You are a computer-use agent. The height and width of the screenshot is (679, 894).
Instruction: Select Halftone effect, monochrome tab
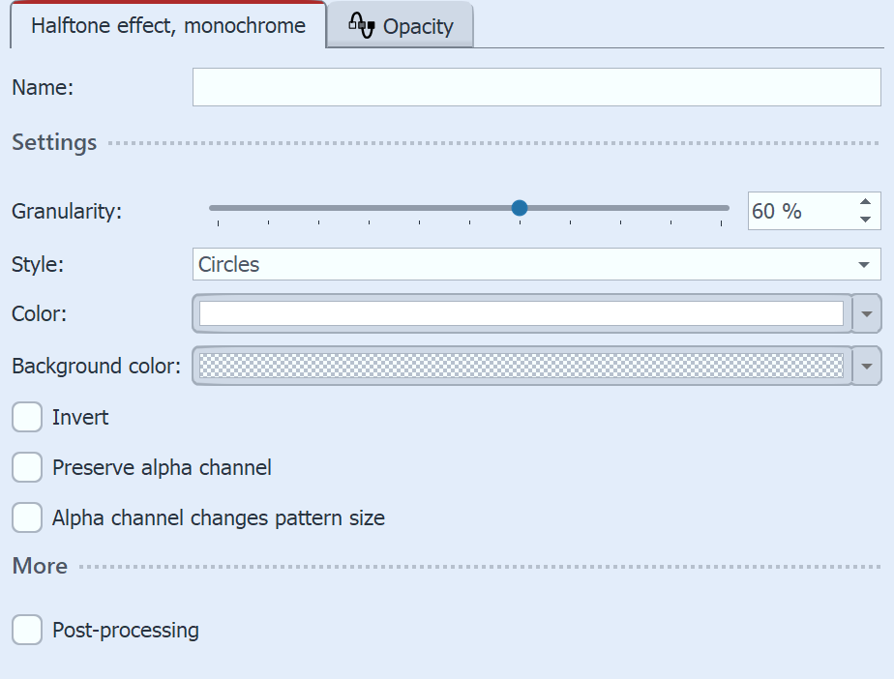click(168, 26)
